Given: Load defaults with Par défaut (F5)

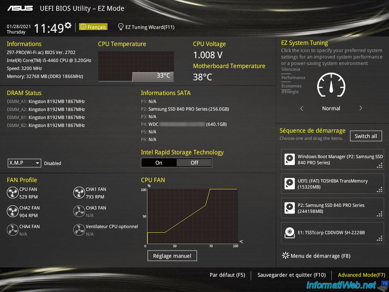Looking at the screenshot, I should click(227, 275).
